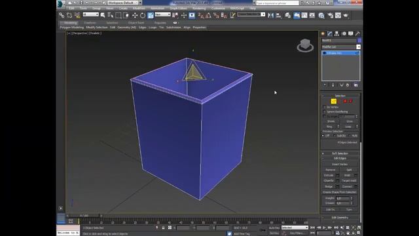Enable the By Vertex checkbox
The height and width of the screenshot is (236, 419).
pyautogui.click(x=325, y=107)
